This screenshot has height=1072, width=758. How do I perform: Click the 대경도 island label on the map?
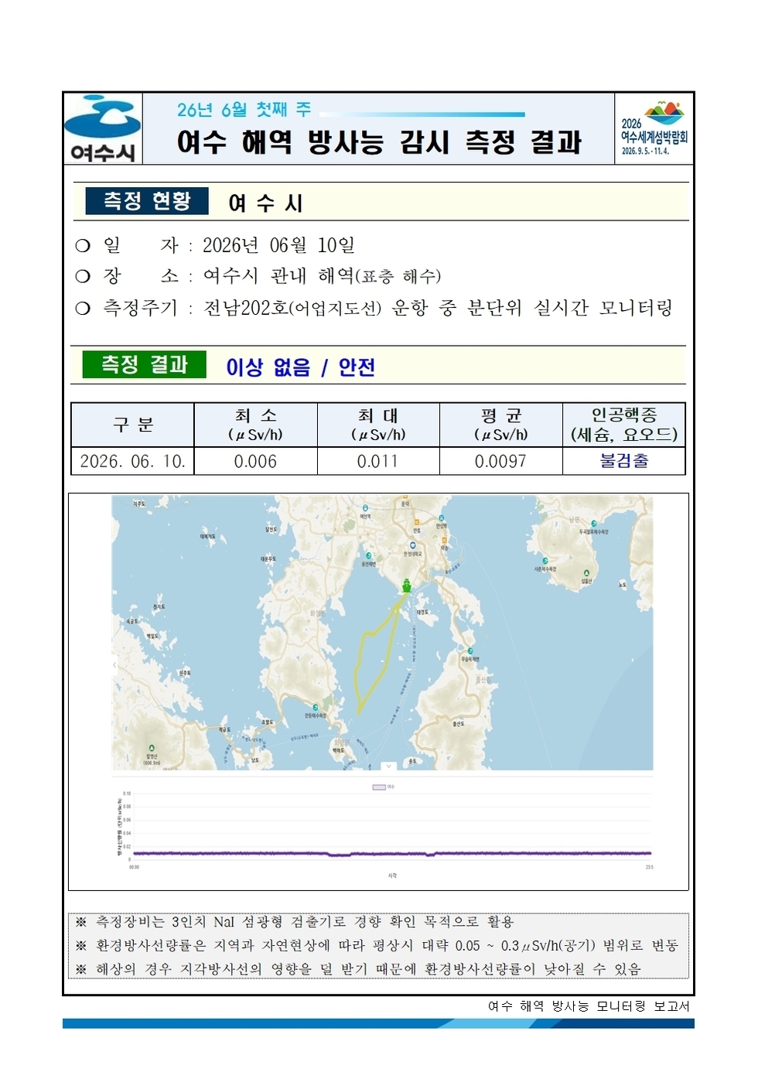(x=422, y=612)
